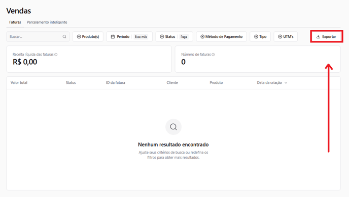This screenshot has height=197, width=349.
Task: Click the plus icon on Método de Pagamento
Action: click(x=202, y=36)
